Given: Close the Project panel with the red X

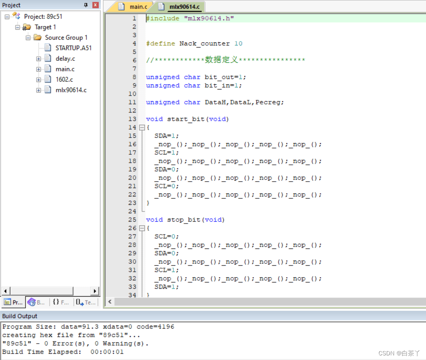Looking at the screenshot, I should 95,5.
